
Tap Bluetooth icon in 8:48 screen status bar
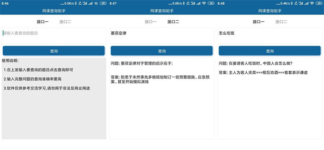tap(292, 3)
